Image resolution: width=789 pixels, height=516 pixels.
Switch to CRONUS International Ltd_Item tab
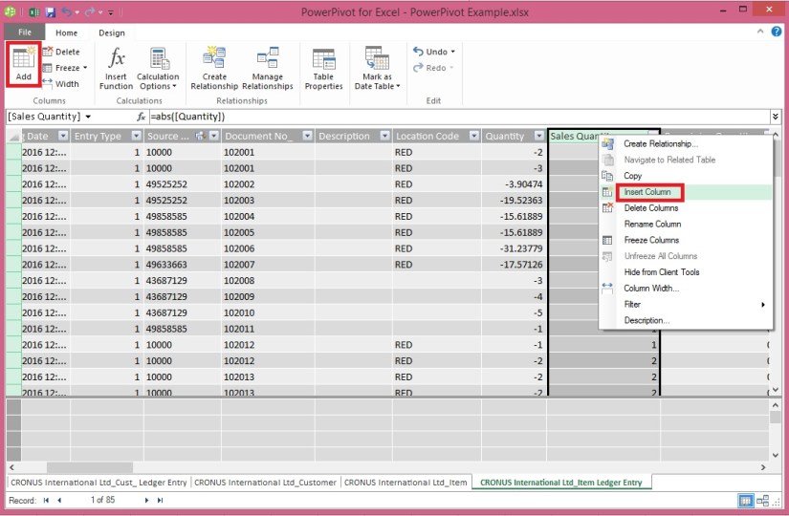(405, 483)
